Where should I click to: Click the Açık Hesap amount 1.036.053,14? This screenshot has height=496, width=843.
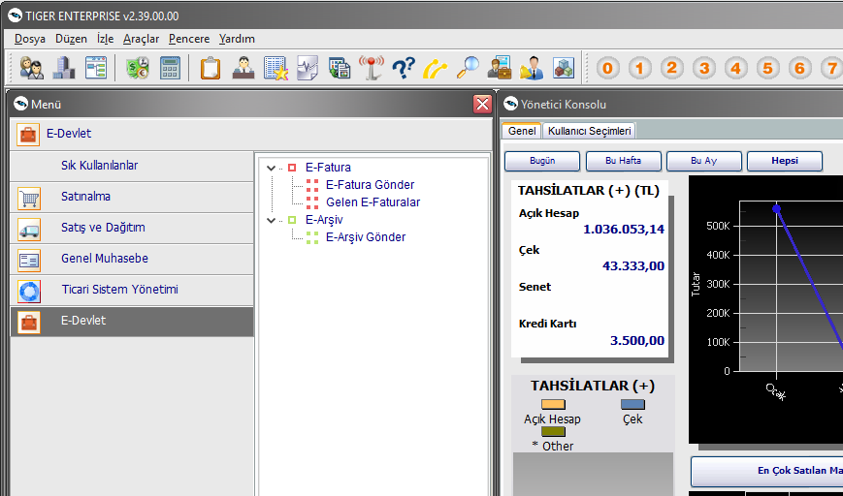click(x=624, y=230)
